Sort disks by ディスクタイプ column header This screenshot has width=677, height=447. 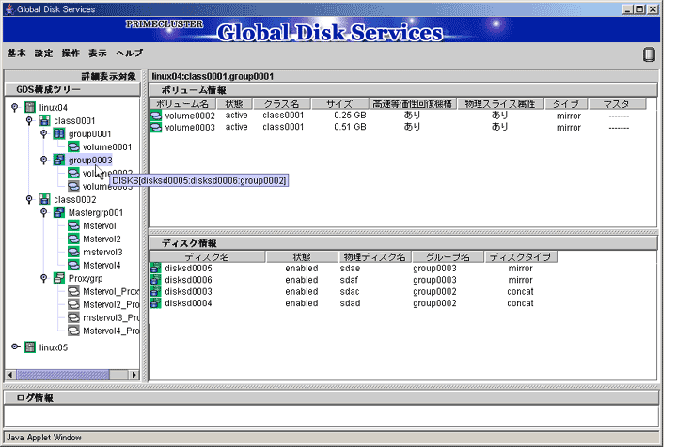tap(521, 257)
